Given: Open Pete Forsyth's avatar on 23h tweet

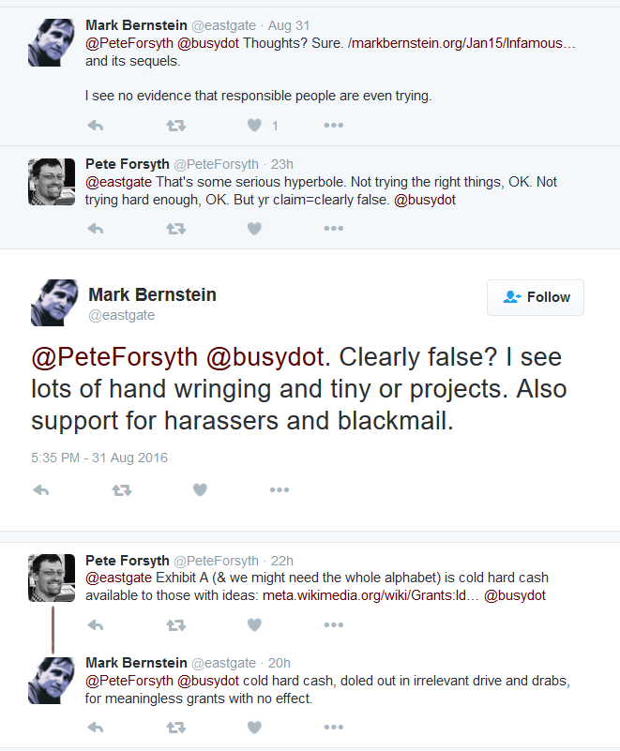Looking at the screenshot, I should (x=52, y=182).
